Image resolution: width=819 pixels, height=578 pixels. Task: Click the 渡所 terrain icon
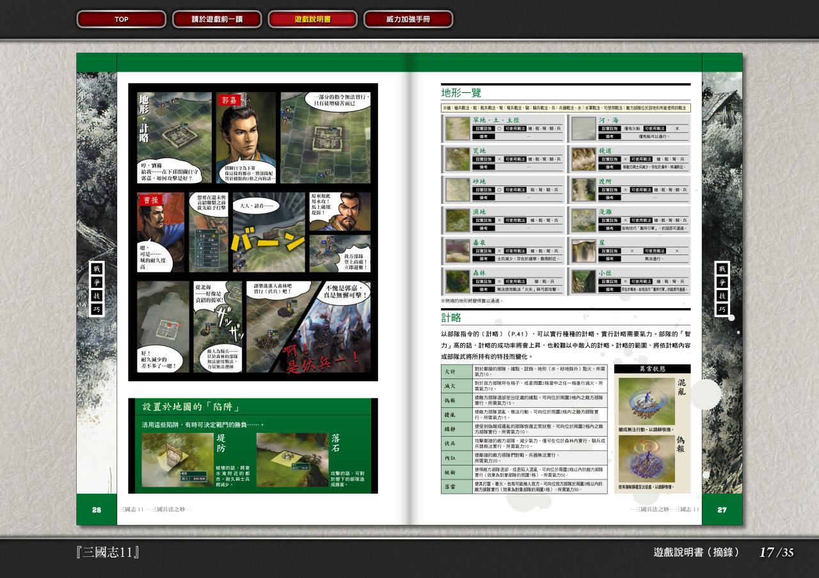(x=584, y=190)
